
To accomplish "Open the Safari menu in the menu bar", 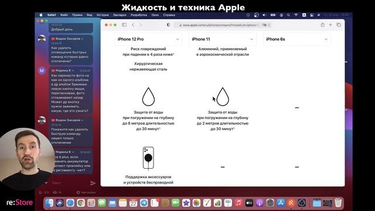I will pos(52,15).
